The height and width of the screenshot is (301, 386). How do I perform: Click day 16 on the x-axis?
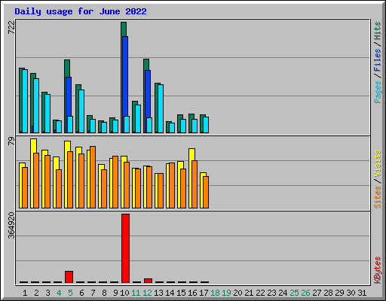pyautogui.click(x=192, y=293)
